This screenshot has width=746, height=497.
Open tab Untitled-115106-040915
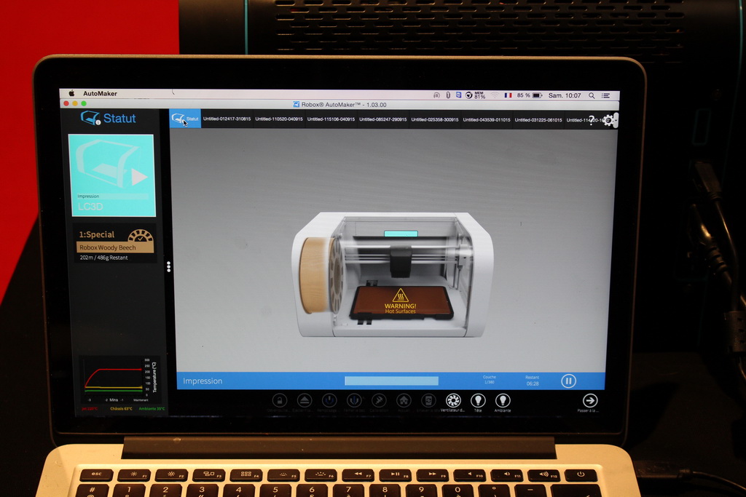[x=331, y=119]
